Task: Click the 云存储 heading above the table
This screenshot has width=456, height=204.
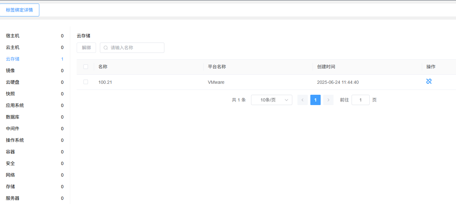Action: pos(83,36)
